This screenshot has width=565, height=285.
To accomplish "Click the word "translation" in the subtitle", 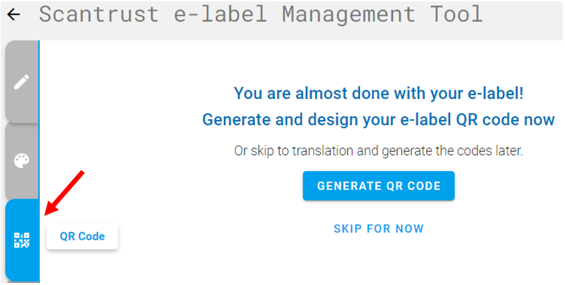I will (x=322, y=151).
